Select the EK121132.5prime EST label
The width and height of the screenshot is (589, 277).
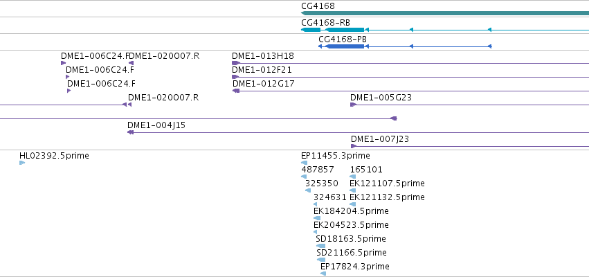pyautogui.click(x=387, y=197)
